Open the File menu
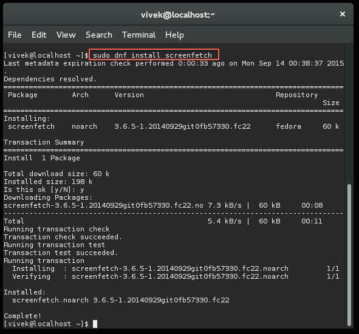The width and height of the screenshot is (359, 334). 15,35
